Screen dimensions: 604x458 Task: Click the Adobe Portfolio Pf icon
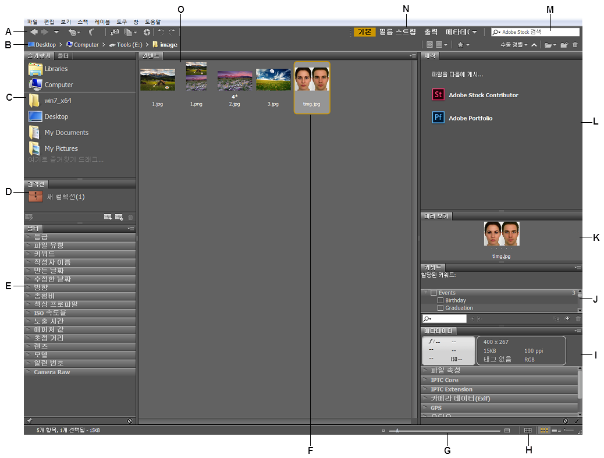tap(438, 118)
